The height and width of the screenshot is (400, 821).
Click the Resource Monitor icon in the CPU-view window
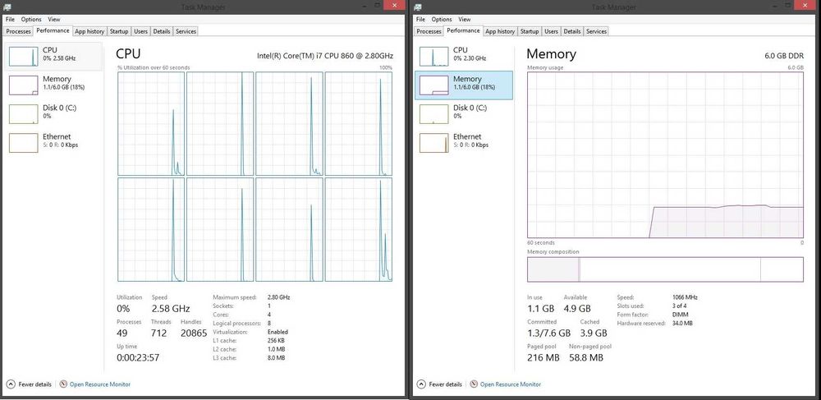coord(63,384)
